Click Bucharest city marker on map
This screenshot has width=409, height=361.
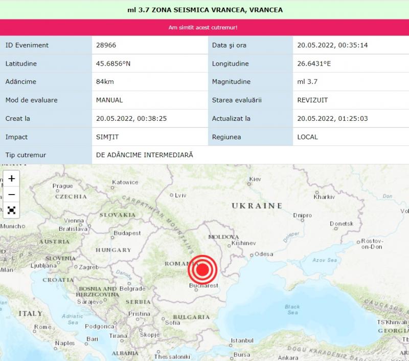tap(196, 290)
